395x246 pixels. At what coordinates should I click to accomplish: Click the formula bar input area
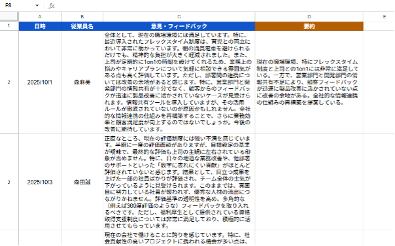click(x=224, y=6)
